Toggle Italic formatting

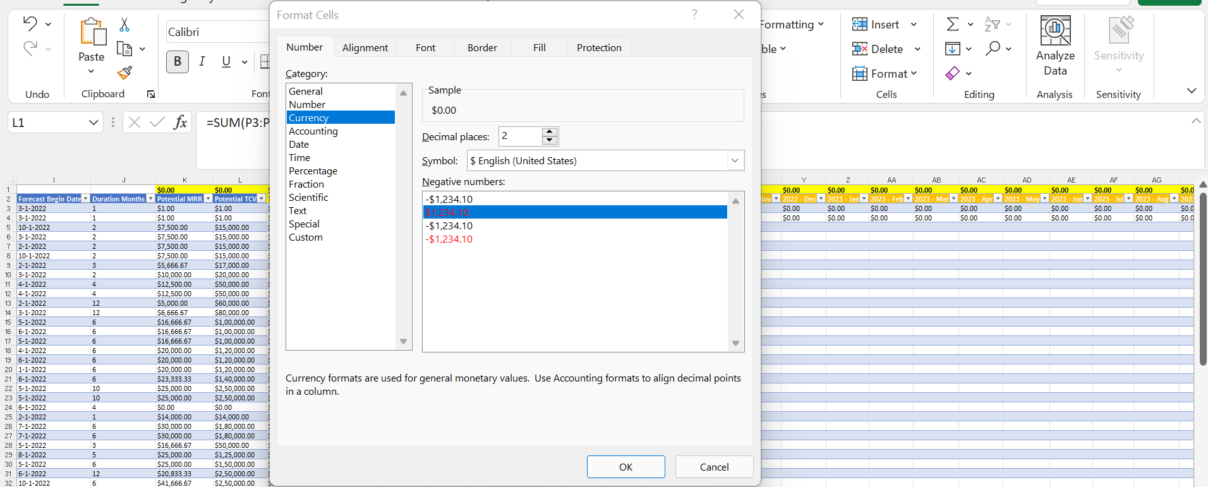[x=202, y=61]
